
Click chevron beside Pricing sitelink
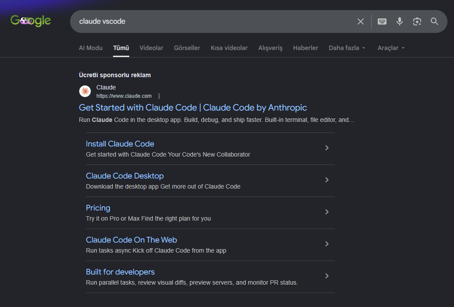(327, 212)
